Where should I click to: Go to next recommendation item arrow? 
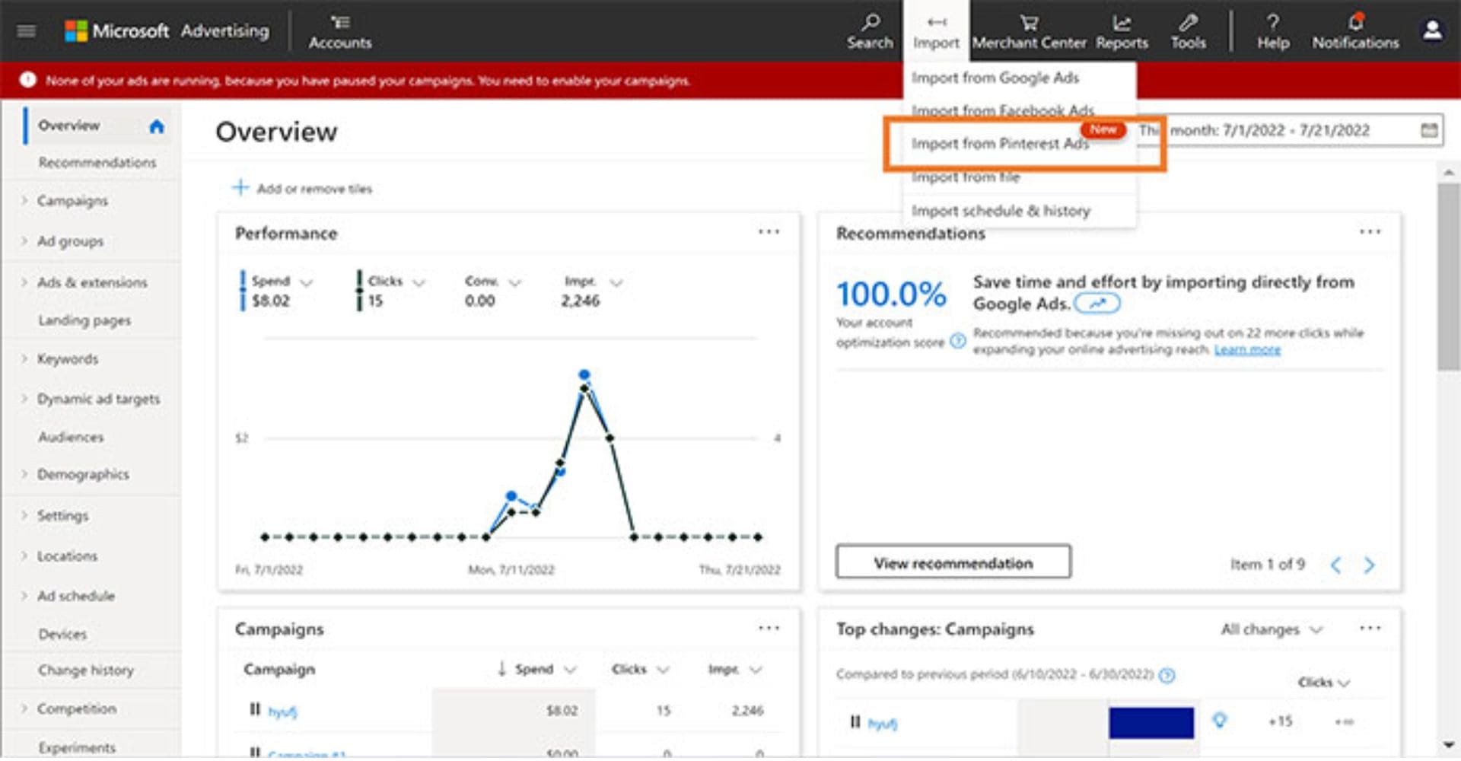coord(1369,565)
